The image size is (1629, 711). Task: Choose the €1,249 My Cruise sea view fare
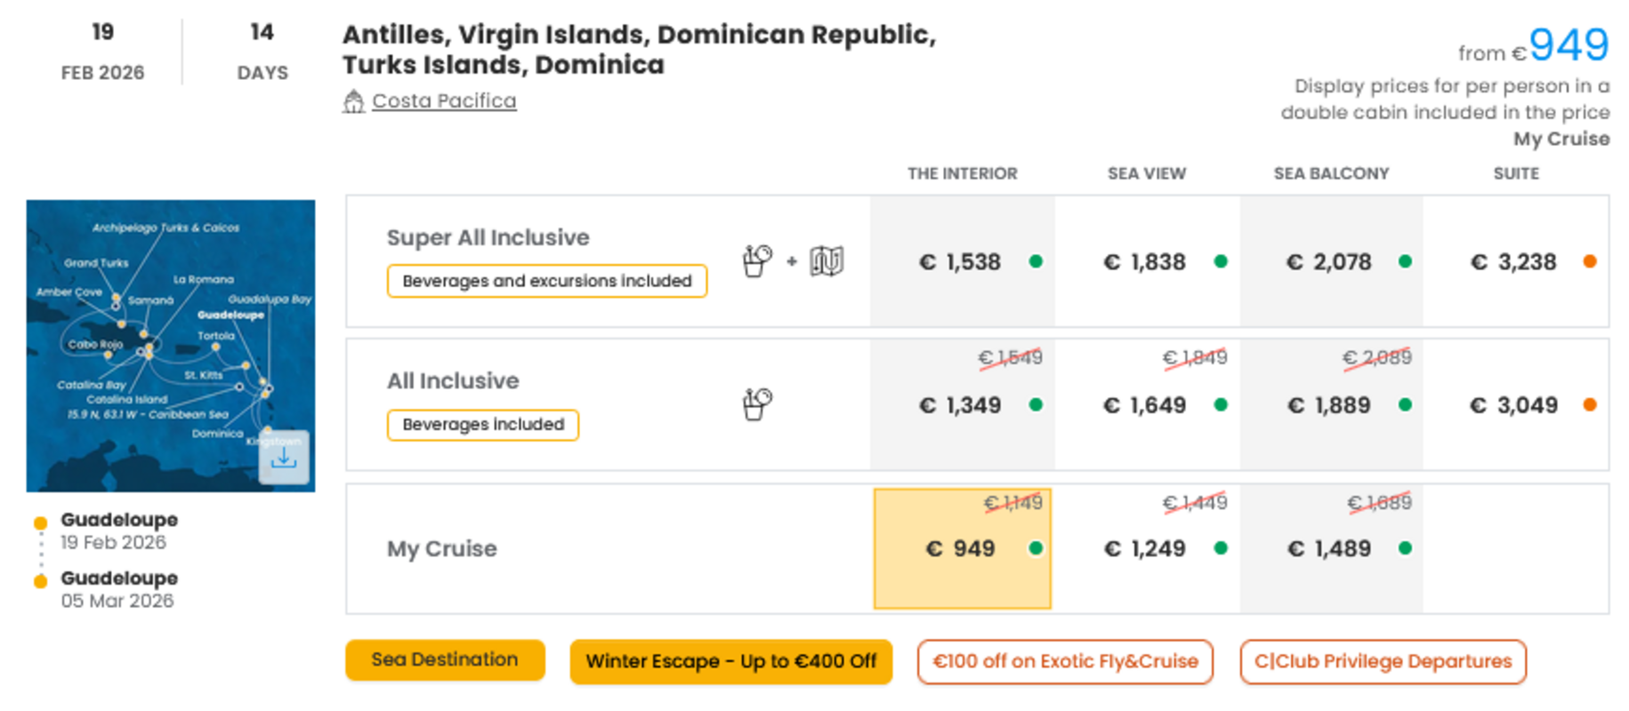click(1147, 548)
